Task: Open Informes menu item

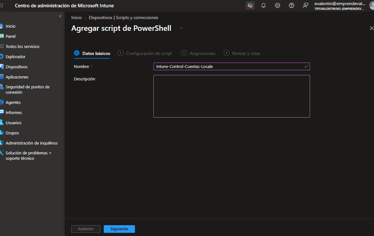Action: (14, 113)
